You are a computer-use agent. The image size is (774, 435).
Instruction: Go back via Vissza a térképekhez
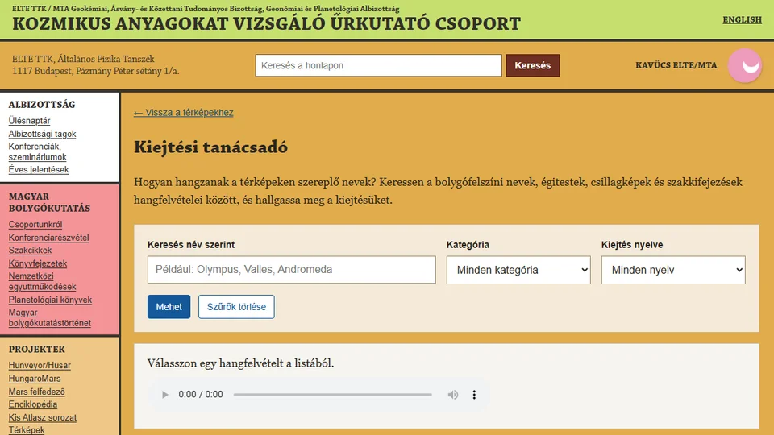(184, 113)
